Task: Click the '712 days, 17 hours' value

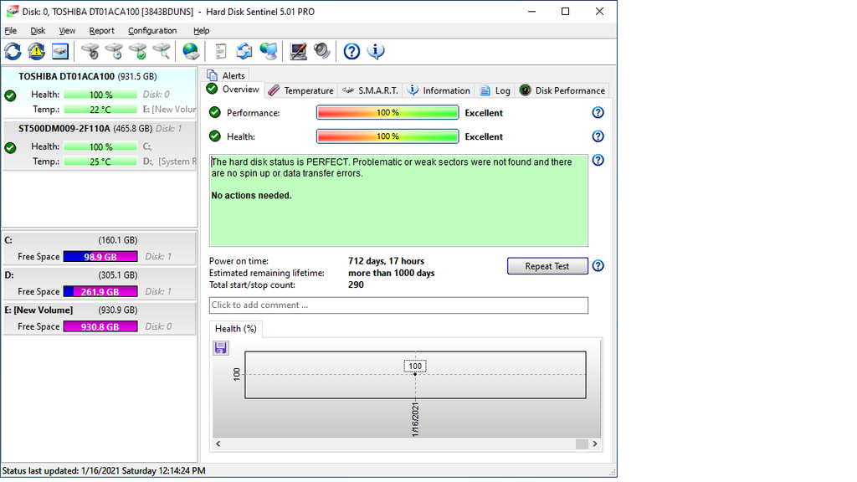Action: pos(386,261)
